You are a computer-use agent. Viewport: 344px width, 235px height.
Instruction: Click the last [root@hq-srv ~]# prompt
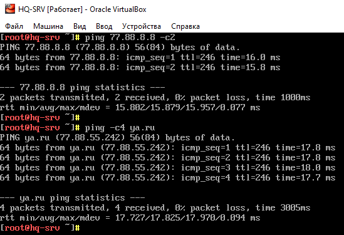point(40,228)
